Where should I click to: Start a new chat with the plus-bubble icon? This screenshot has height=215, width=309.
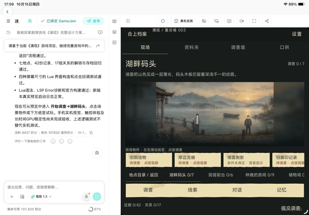[x=100, y=33]
